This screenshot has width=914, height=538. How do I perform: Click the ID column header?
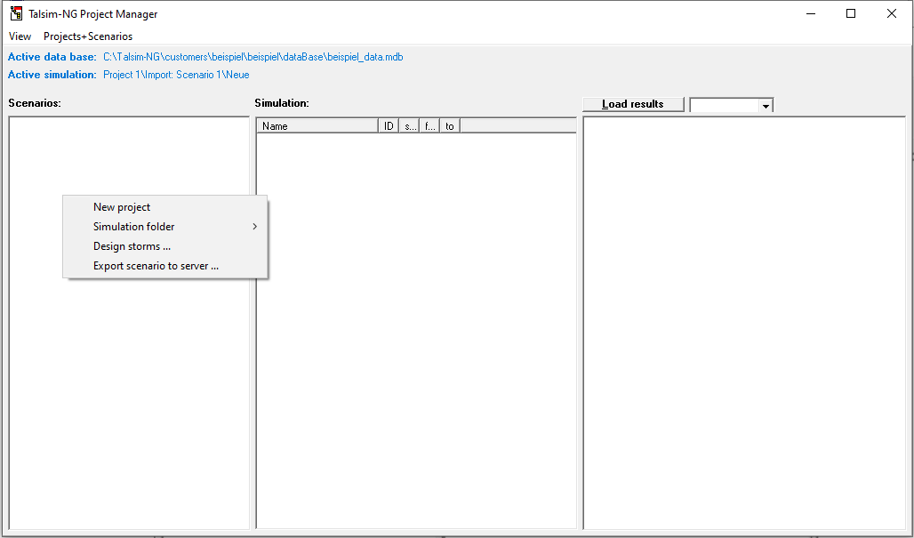pyautogui.click(x=389, y=126)
